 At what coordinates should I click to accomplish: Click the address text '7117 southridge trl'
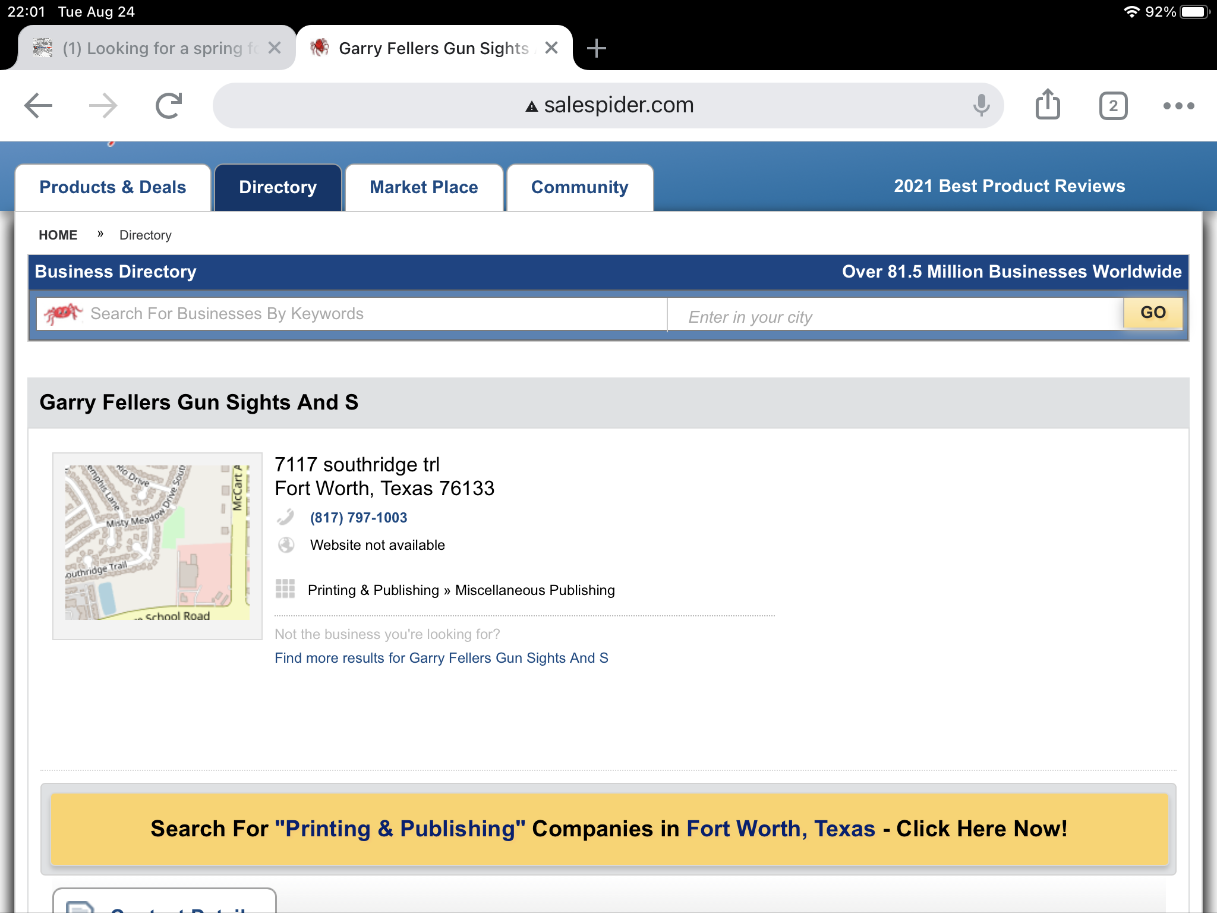[357, 464]
